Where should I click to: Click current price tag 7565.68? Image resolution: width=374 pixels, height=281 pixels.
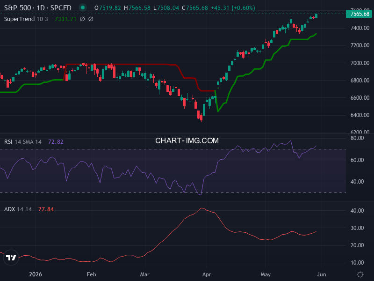click(360, 14)
